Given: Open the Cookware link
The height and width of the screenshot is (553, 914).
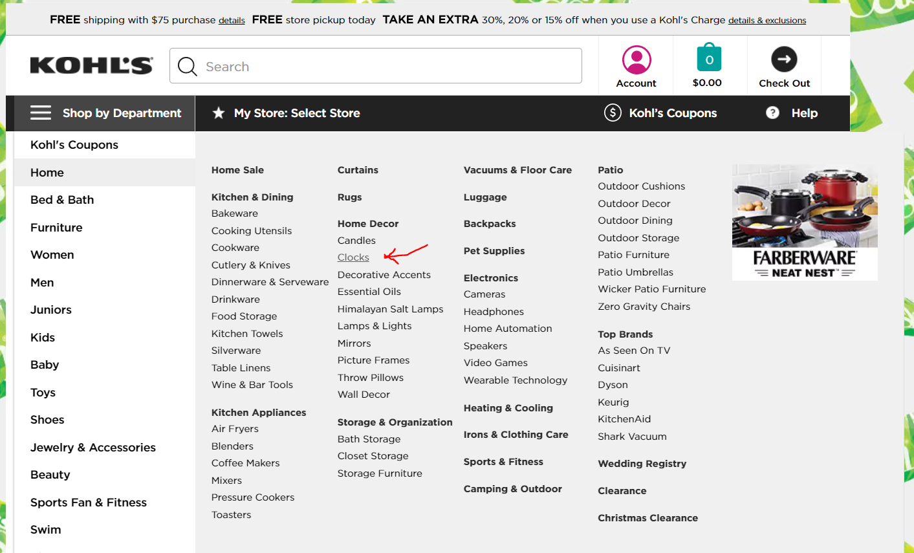Looking at the screenshot, I should coord(235,248).
